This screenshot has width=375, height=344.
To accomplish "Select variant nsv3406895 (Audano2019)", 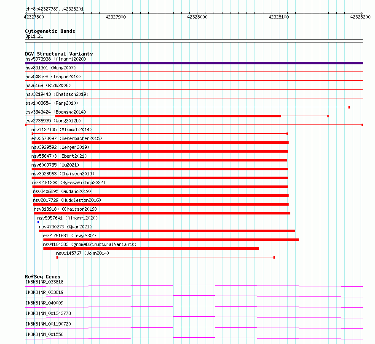I will [x=62, y=191].
